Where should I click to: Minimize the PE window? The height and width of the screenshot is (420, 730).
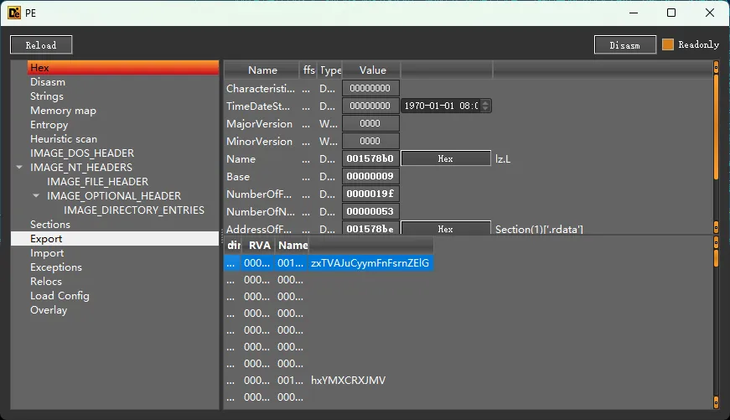coord(634,13)
